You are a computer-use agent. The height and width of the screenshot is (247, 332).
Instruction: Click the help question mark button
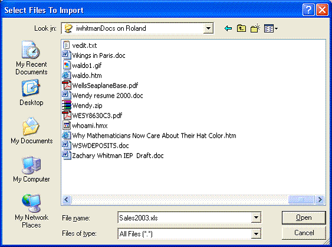pyautogui.click(x=308, y=10)
